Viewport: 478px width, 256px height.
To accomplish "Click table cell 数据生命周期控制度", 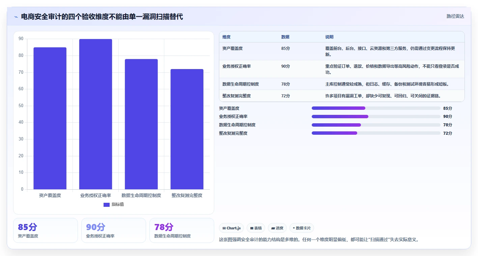I will pyautogui.click(x=241, y=84).
